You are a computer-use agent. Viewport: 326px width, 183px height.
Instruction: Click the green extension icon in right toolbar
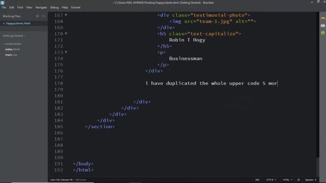(x=322, y=33)
